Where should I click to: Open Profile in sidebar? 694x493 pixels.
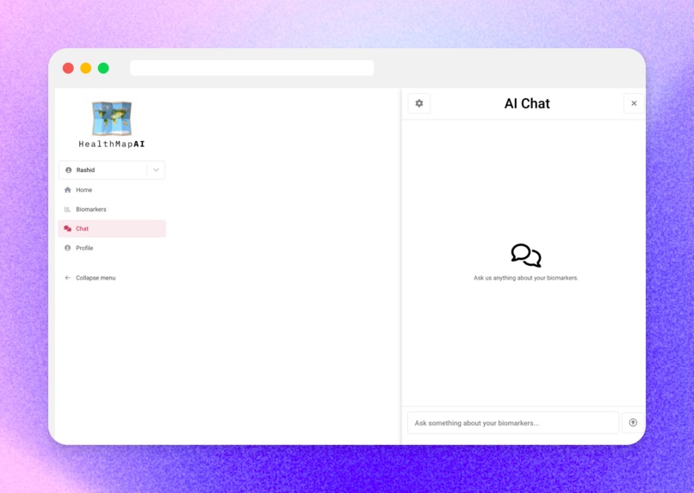112,248
